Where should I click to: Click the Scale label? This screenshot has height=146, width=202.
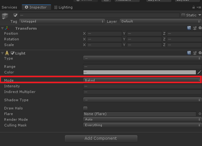(9, 45)
